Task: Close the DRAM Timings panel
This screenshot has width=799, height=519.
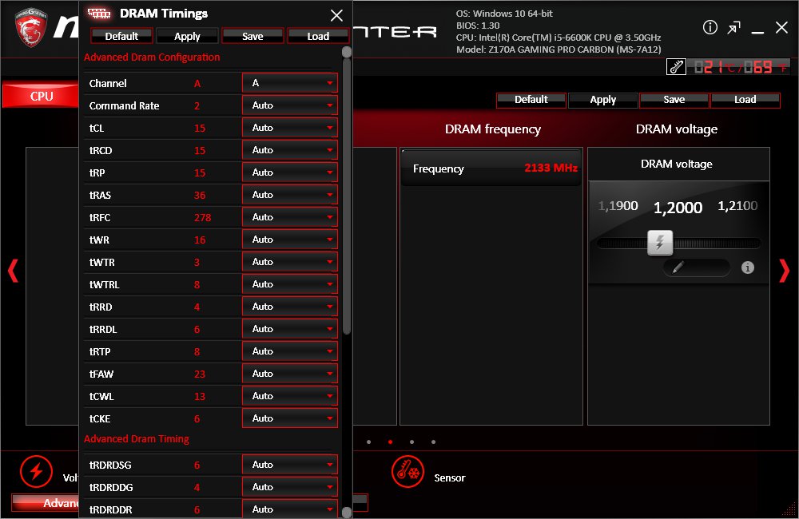Action: pyautogui.click(x=336, y=15)
